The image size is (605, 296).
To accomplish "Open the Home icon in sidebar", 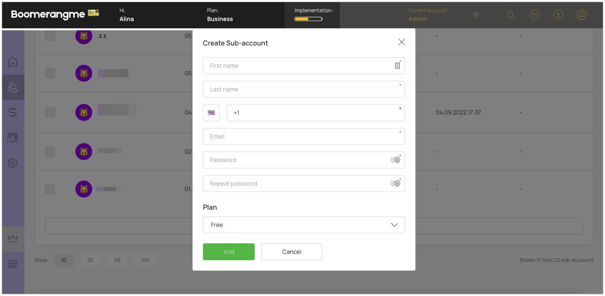I will tap(13, 62).
